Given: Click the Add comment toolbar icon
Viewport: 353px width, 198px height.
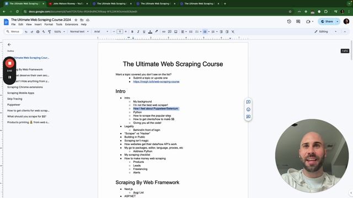Looking at the screenshot, I should click(170, 32).
